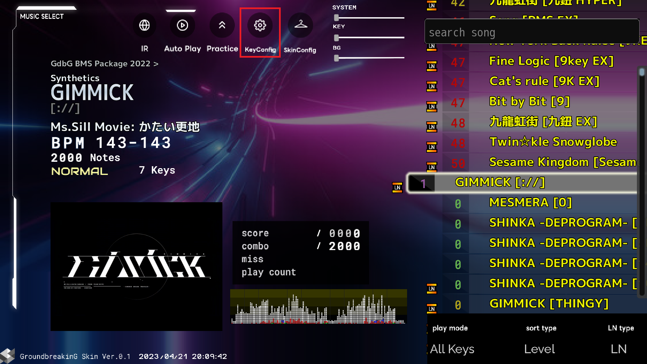The height and width of the screenshot is (364, 647).
Task: Toggle the Auto Play icon
Action: [182, 25]
